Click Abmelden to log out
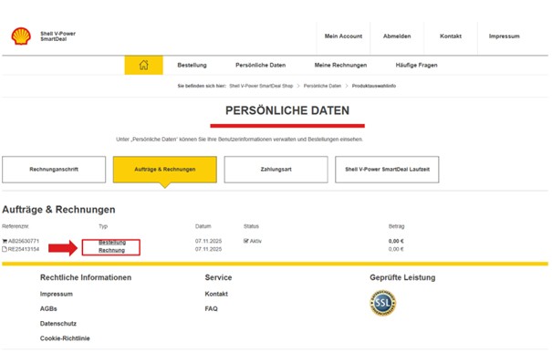 pyautogui.click(x=397, y=36)
